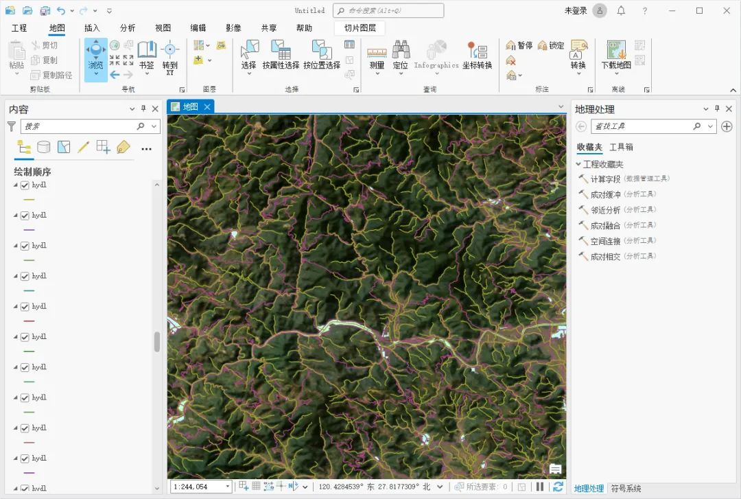Click the refresh map icon in status bar
This screenshot has height=499, width=741.
point(558,487)
